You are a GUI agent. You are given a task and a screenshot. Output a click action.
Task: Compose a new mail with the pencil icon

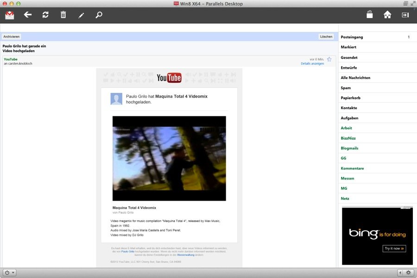tap(81, 15)
